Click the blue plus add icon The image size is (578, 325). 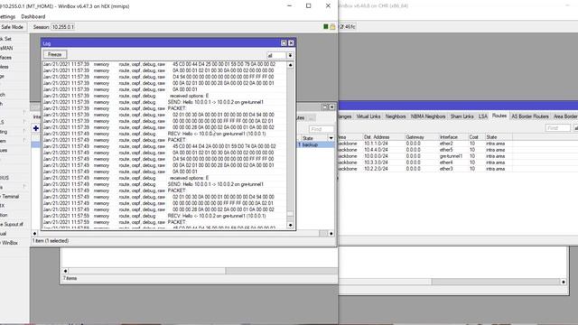click(36, 128)
